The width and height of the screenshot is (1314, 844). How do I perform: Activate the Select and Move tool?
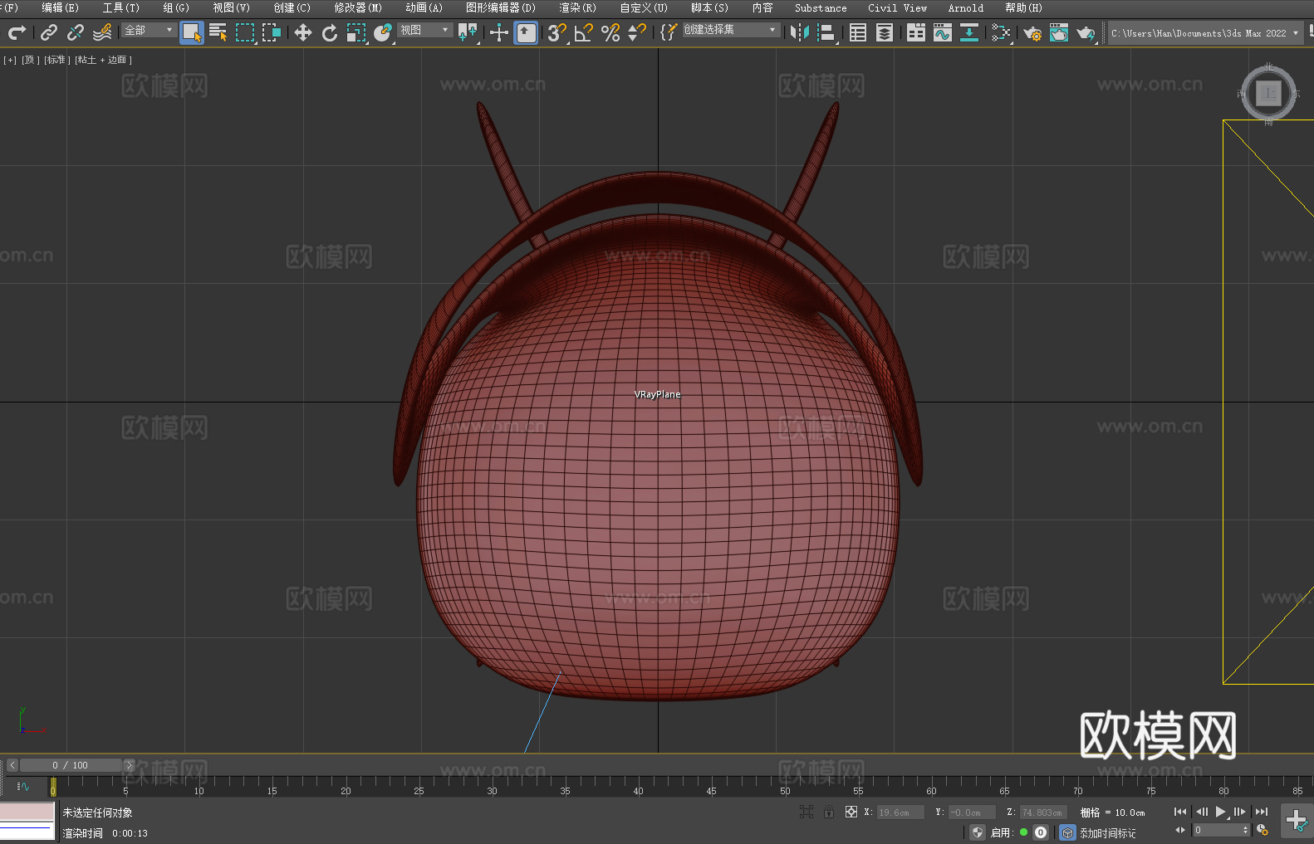tap(303, 33)
